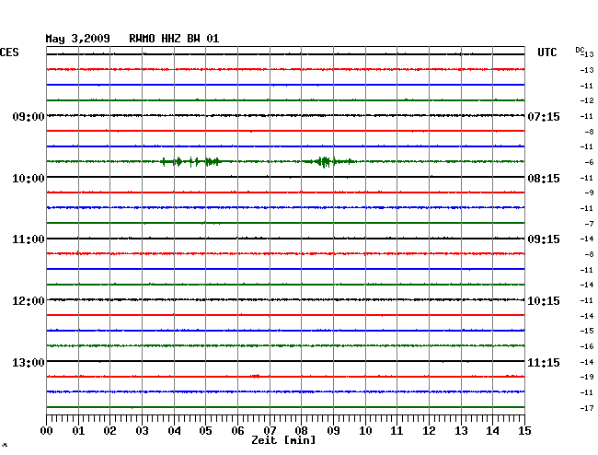The width and height of the screenshot is (598, 455).
Task: Click the DC offset value "-12"
Action: [x=587, y=100]
